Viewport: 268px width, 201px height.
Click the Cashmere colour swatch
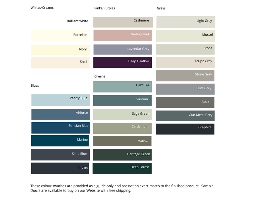[x=123, y=22]
